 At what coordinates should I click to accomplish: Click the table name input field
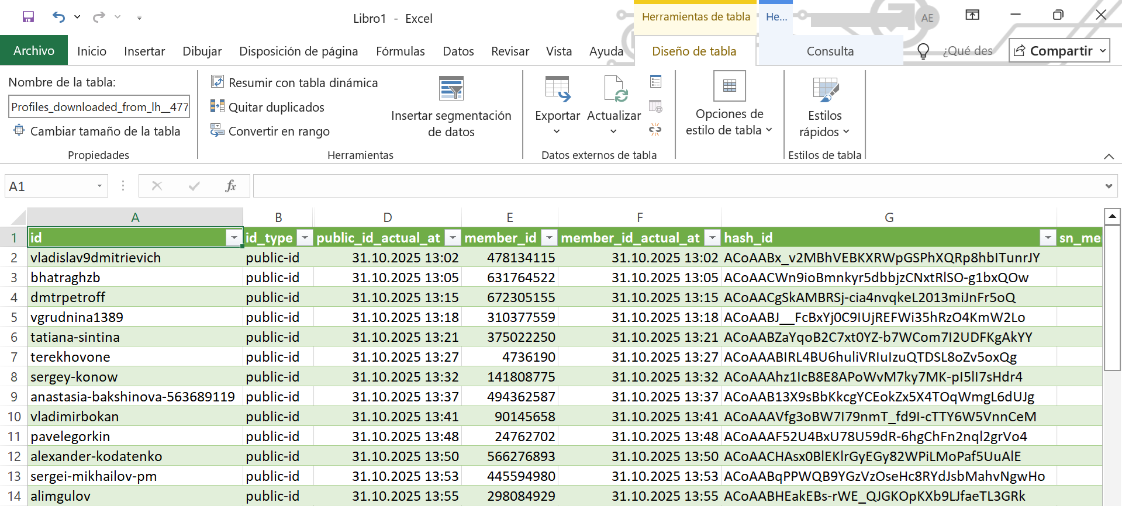click(x=99, y=107)
